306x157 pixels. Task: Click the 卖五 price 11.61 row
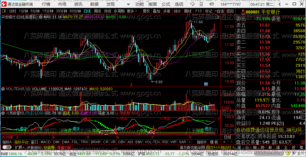click(270, 25)
